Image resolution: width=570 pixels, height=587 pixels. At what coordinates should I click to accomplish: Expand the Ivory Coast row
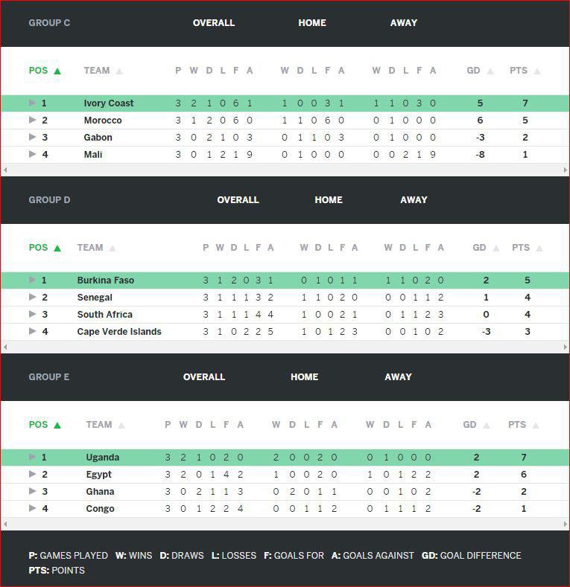point(32,103)
